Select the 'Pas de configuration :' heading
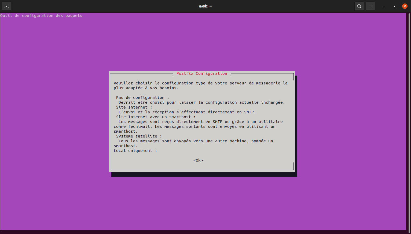Image resolution: width=411 pixels, height=234 pixels. [142, 98]
